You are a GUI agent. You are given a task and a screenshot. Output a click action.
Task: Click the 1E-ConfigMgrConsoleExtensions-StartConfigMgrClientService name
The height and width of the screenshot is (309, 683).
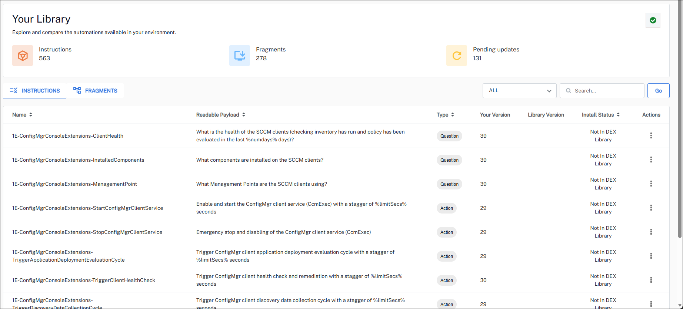(87, 208)
